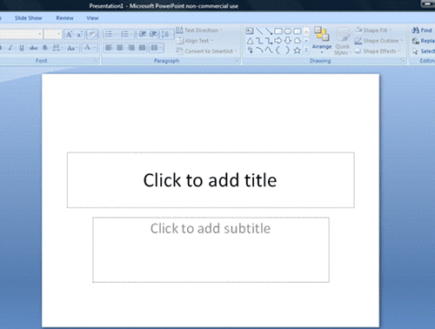The image size is (435, 329).
Task: Expand the full shapes gallery with More arrow
Action: (x=306, y=50)
